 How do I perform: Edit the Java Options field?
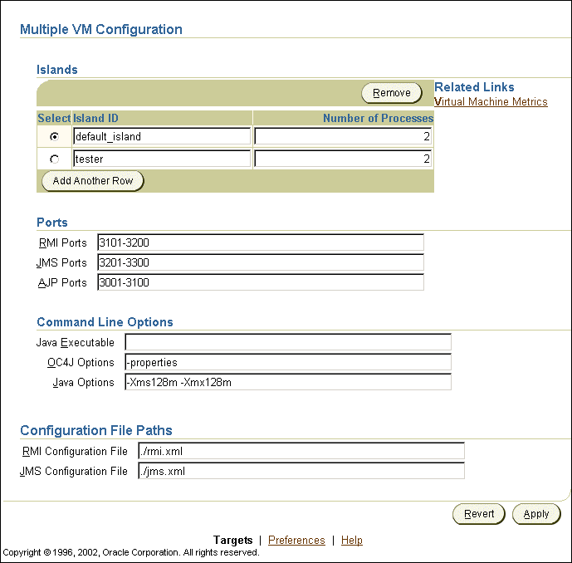pos(288,382)
